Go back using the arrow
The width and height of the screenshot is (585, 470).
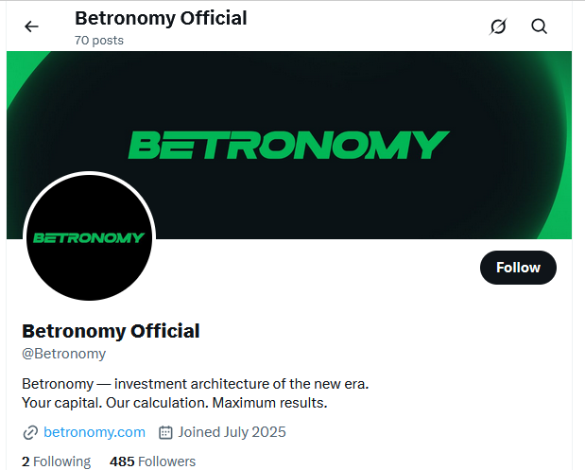click(31, 26)
